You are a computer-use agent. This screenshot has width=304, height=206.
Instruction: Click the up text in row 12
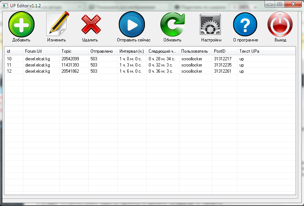click(242, 71)
